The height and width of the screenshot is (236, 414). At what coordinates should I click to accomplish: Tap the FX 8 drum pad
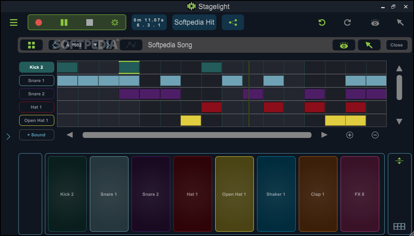pyautogui.click(x=360, y=194)
